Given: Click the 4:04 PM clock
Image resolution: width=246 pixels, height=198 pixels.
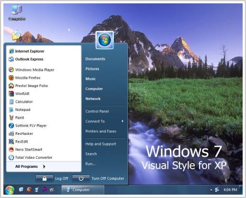Looking at the screenshot, I should 230,189.
